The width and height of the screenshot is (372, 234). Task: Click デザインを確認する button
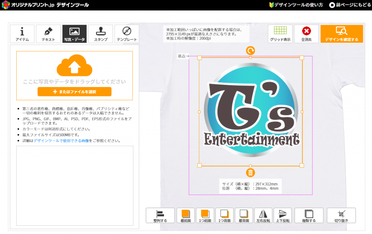coord(341,34)
